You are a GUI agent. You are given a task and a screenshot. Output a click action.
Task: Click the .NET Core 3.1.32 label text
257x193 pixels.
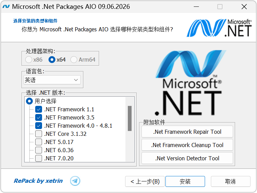click(x=65, y=134)
